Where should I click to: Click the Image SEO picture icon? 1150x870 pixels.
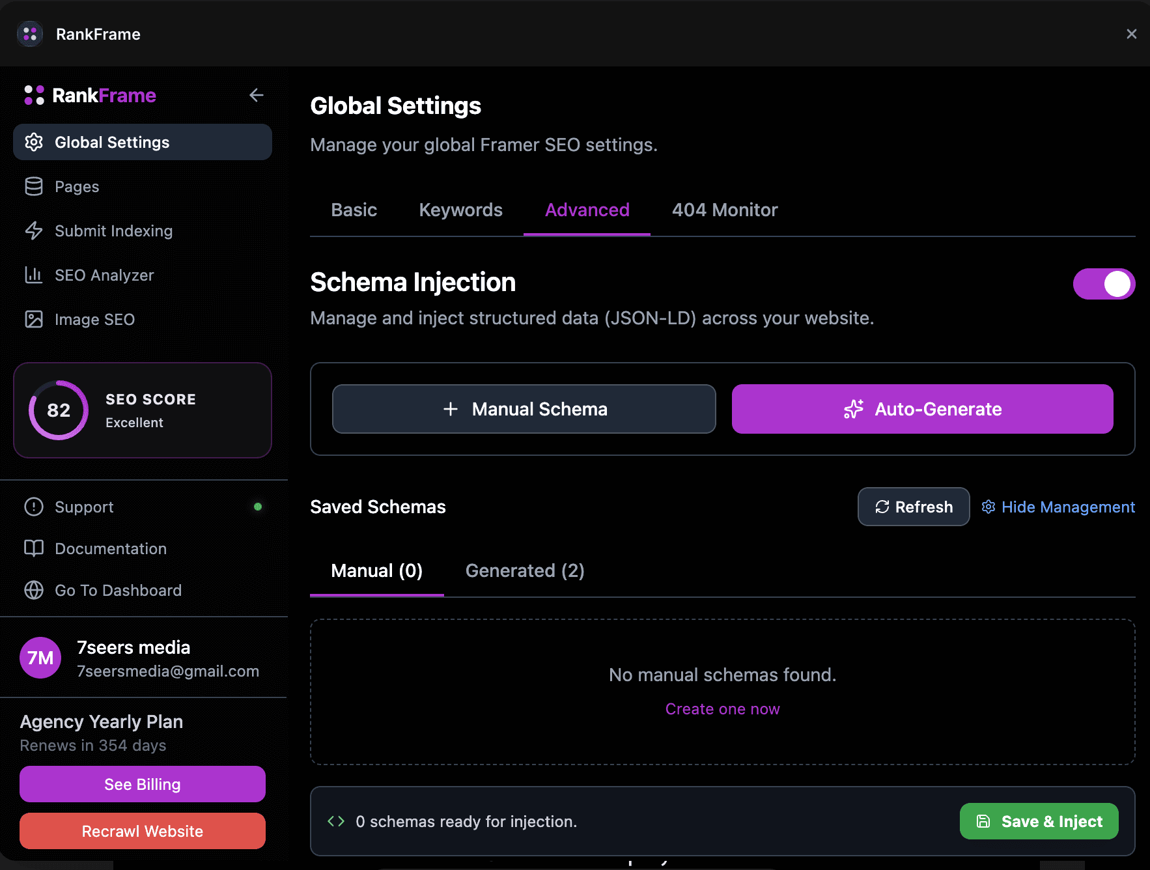pyautogui.click(x=34, y=319)
